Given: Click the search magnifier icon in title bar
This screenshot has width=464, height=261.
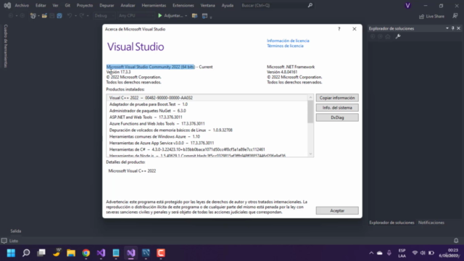Looking at the screenshot, I should (310, 5).
